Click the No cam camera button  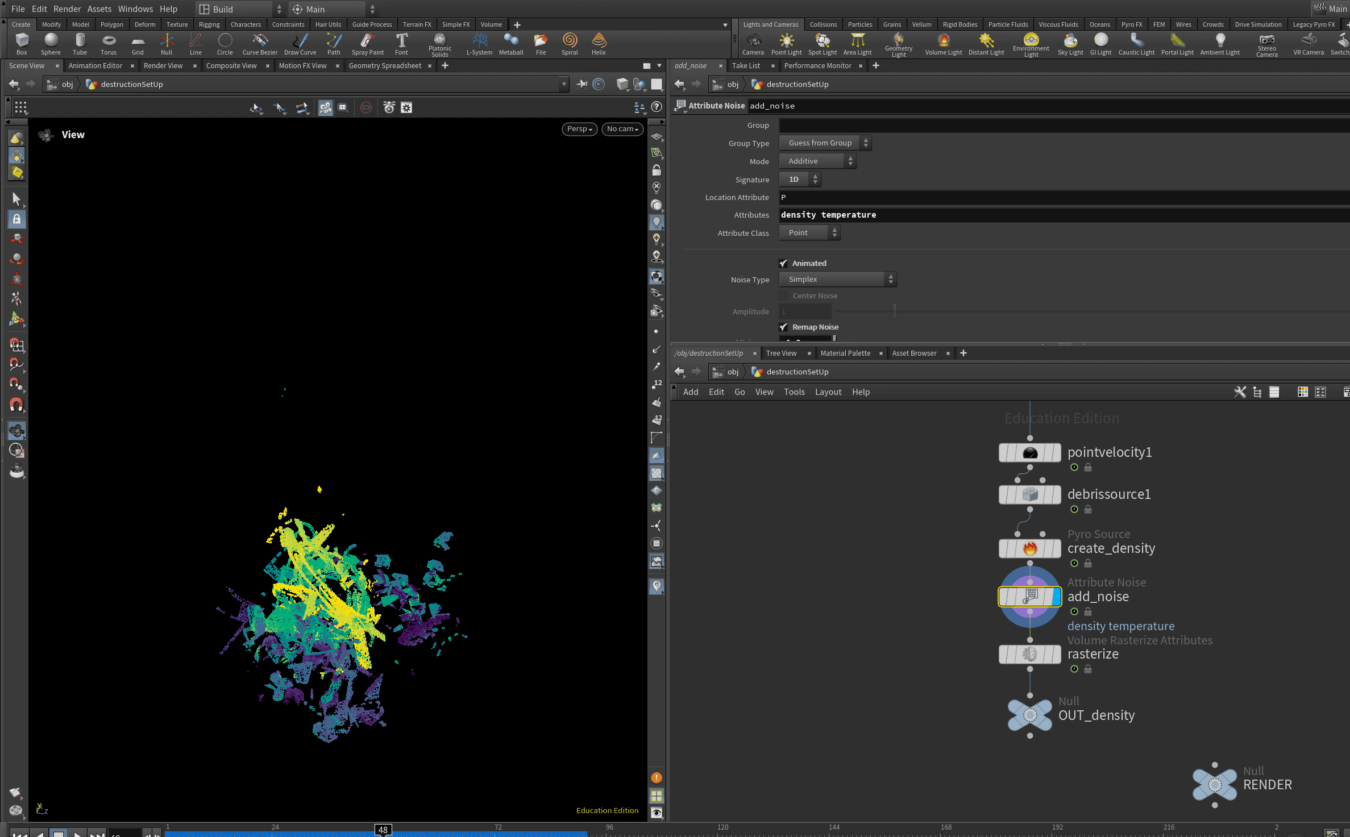pyautogui.click(x=622, y=129)
